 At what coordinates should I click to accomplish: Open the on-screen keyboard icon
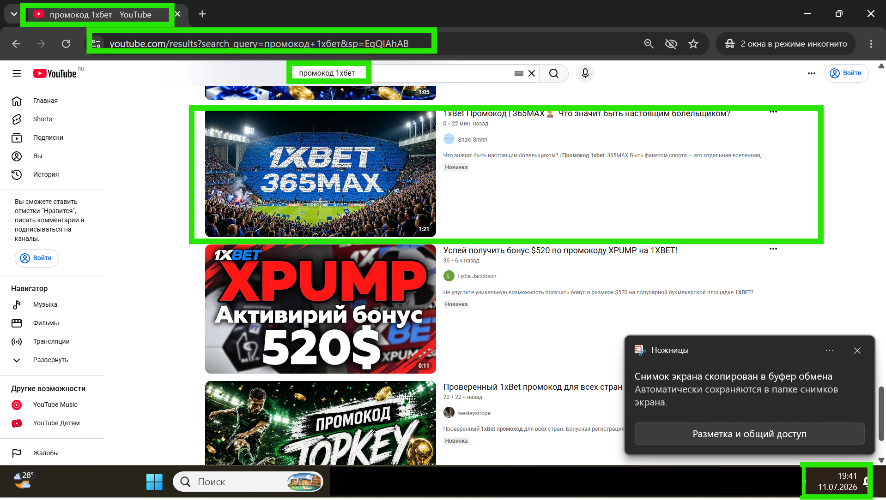coord(519,73)
